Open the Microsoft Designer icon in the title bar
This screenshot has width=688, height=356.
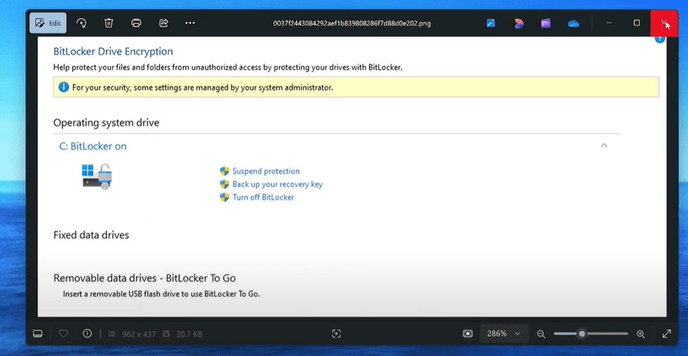pyautogui.click(x=519, y=23)
